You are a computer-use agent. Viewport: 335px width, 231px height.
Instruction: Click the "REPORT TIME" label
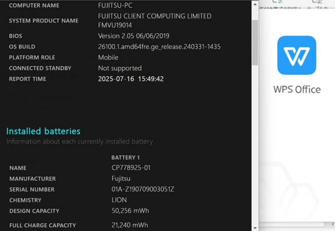tap(27, 79)
